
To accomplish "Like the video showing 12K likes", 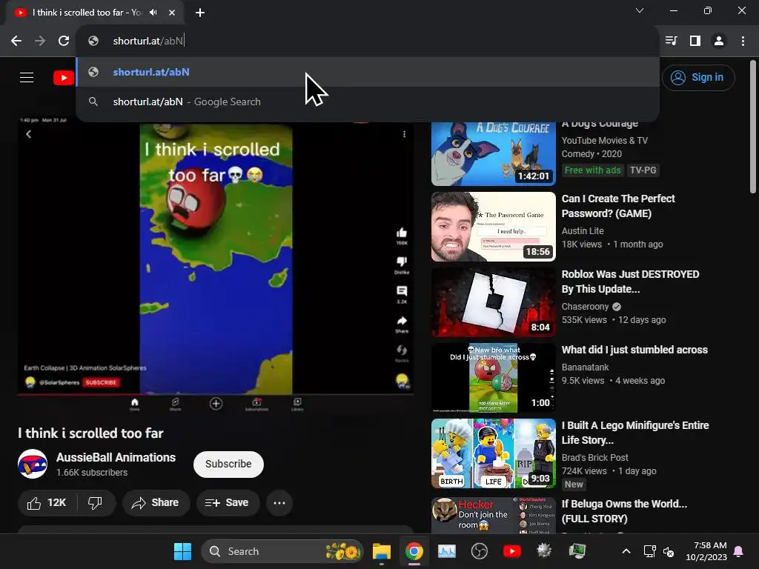I will pyautogui.click(x=47, y=503).
